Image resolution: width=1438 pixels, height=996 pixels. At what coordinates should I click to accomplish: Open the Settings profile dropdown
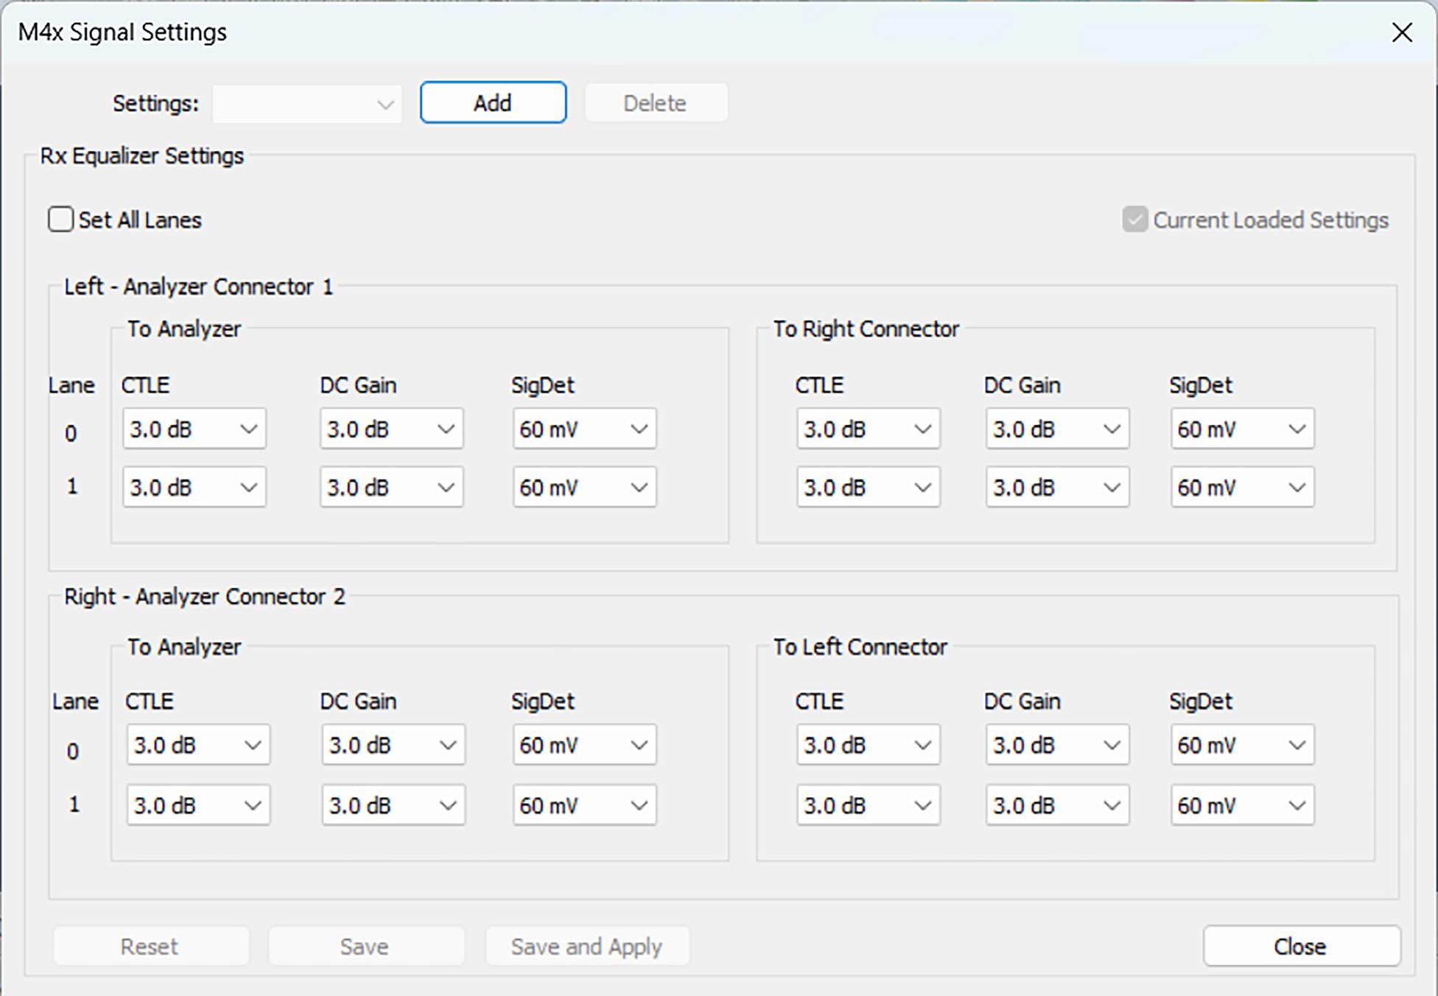pos(307,104)
